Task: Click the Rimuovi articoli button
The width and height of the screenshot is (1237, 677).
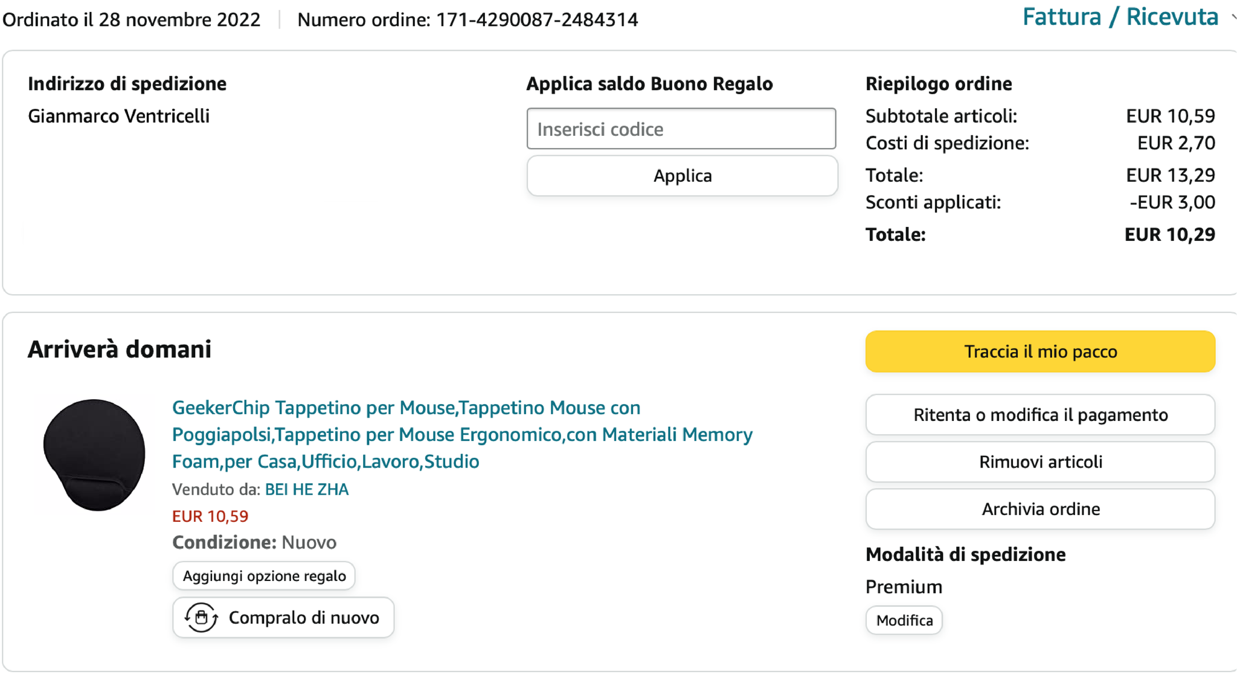Action: [1040, 462]
